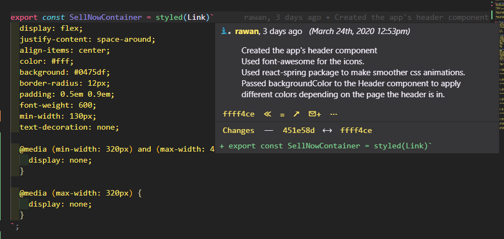Place cursor on 'justify-content: space-around;' line
The width and height of the screenshot is (504, 239).
87,40
